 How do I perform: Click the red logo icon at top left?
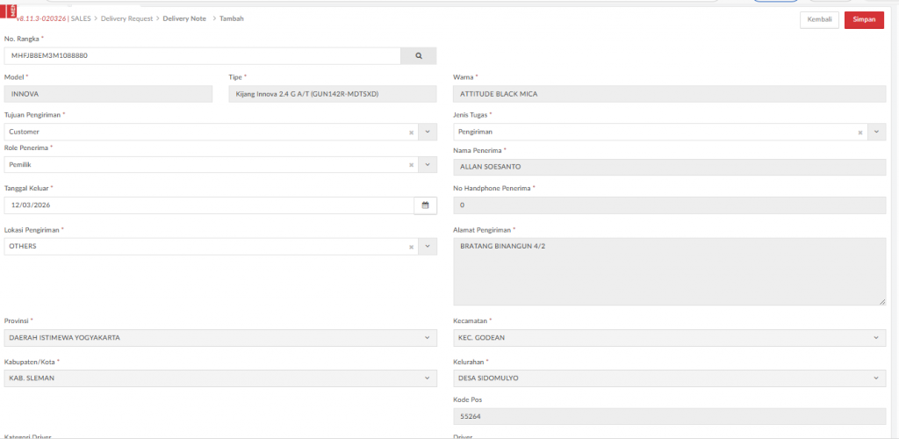point(11,11)
